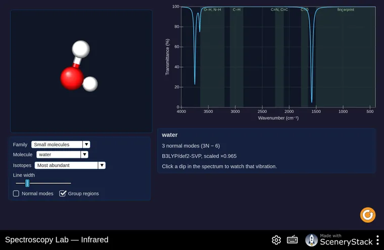Click the Molecule label
Screen dimensions: 384x250
click(23, 155)
